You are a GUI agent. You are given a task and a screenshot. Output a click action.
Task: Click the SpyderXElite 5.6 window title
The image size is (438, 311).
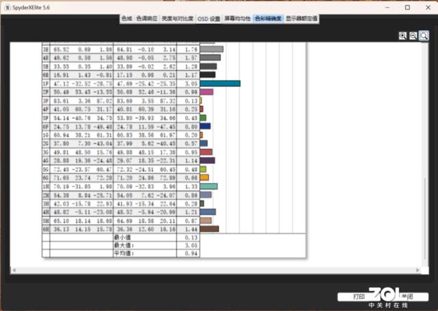point(31,8)
